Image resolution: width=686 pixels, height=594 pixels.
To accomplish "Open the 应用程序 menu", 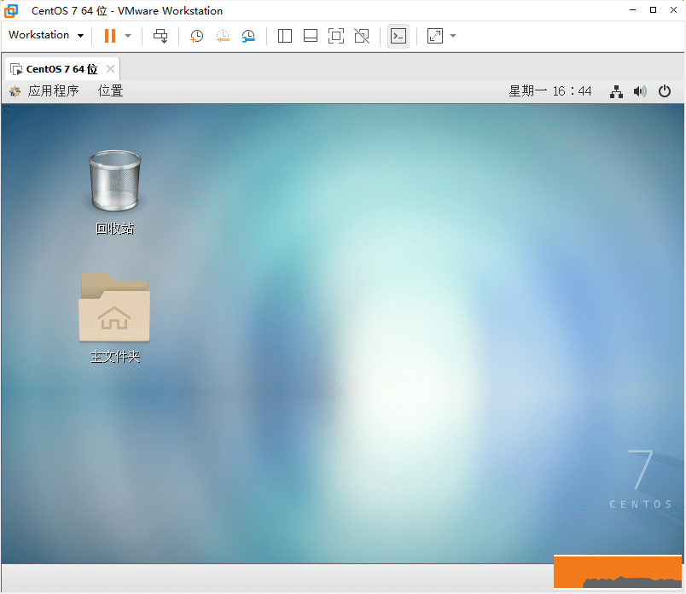I will 53,91.
